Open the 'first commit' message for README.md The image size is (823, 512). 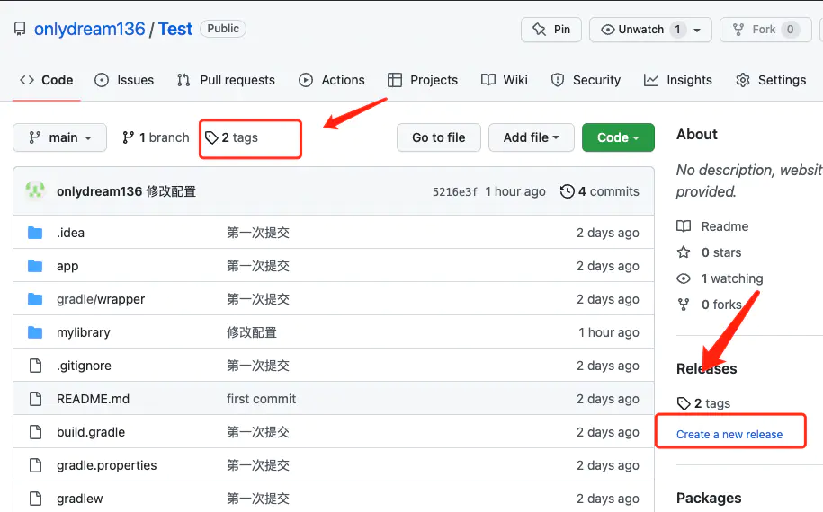[x=262, y=399]
